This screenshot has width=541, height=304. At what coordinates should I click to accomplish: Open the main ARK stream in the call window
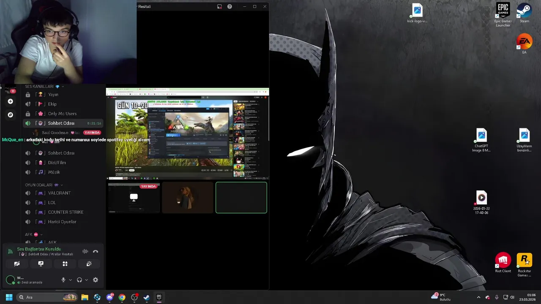[x=187, y=134]
